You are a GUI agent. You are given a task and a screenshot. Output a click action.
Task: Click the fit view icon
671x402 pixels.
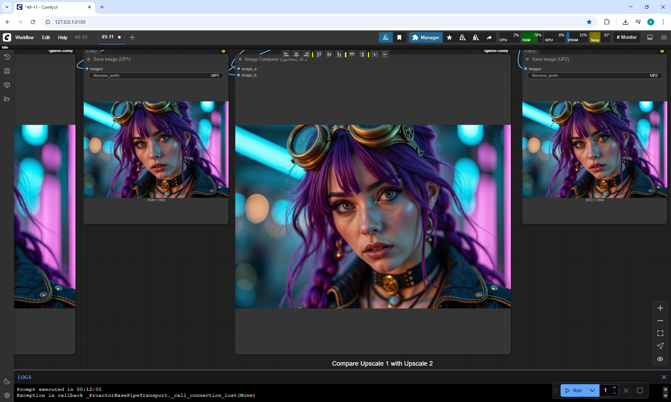(660, 333)
